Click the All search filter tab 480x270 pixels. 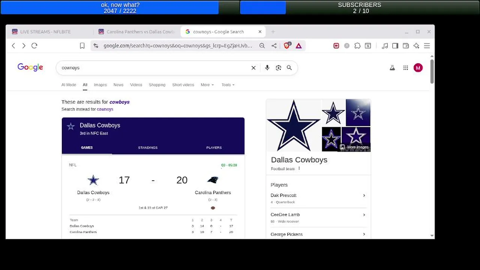[x=85, y=85]
